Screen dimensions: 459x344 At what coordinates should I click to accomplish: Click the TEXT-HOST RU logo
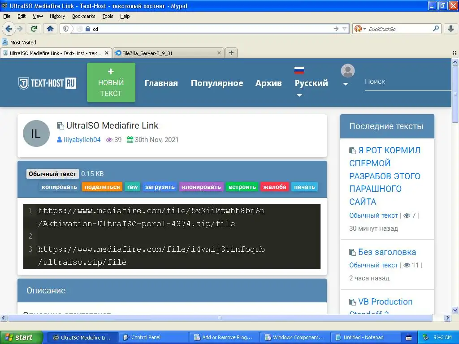pos(47,83)
